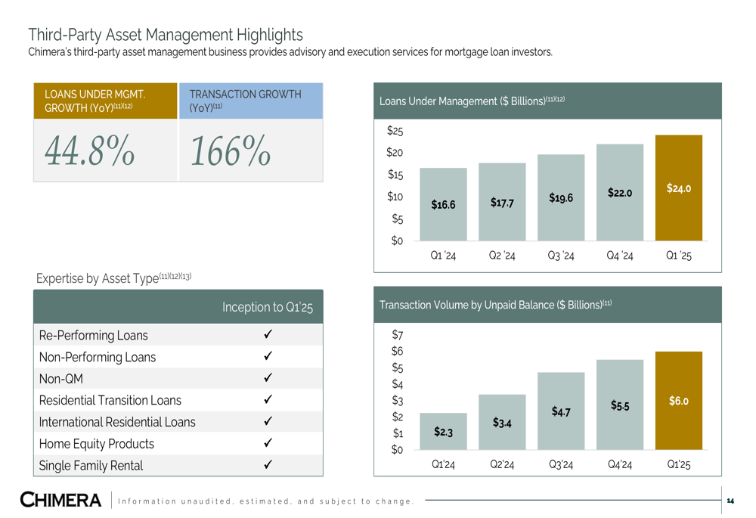The width and height of the screenshot is (756, 518).
Task: Click the checkmark beside Non-Performing Loans
Action: pos(268,356)
